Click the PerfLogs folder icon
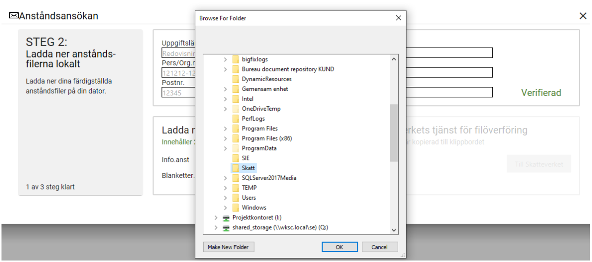592x262 pixels. pyautogui.click(x=236, y=119)
